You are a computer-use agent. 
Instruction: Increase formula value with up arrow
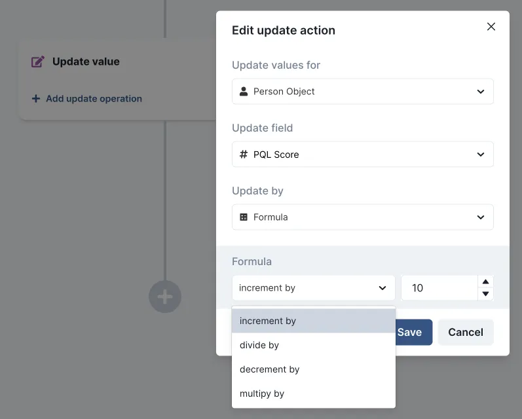coord(485,282)
